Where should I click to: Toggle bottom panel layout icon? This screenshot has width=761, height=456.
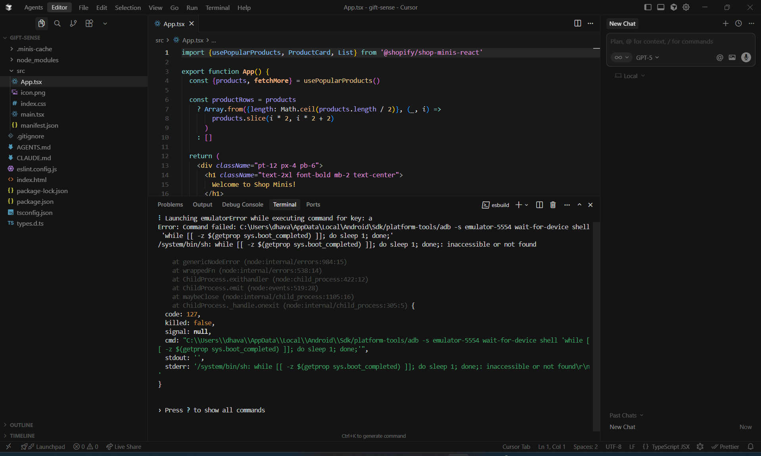coord(661,7)
